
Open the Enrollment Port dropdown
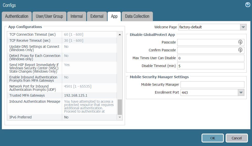241,93
